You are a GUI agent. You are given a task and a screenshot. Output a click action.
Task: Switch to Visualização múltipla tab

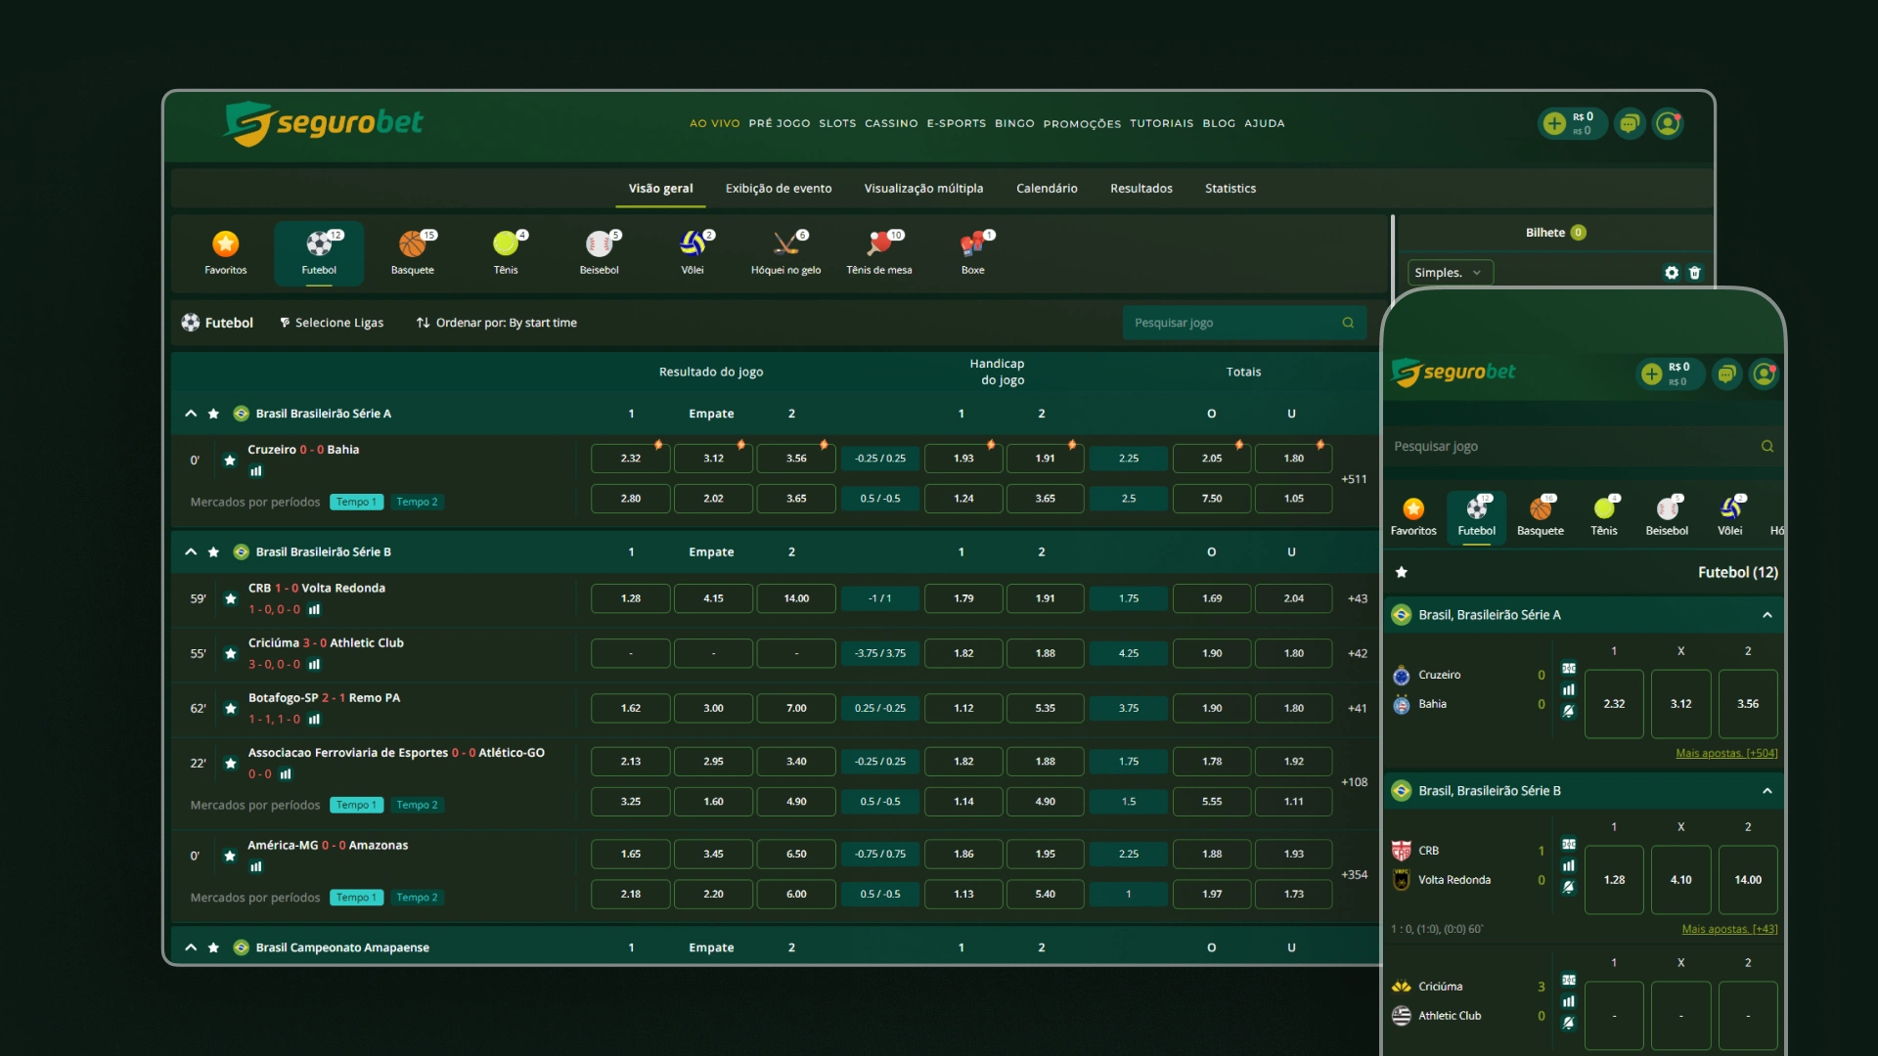pos(923,189)
